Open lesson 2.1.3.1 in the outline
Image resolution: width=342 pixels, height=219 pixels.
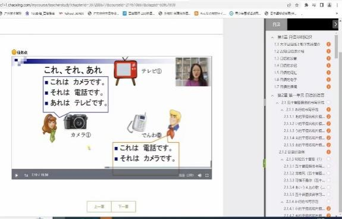tap(305, 166)
